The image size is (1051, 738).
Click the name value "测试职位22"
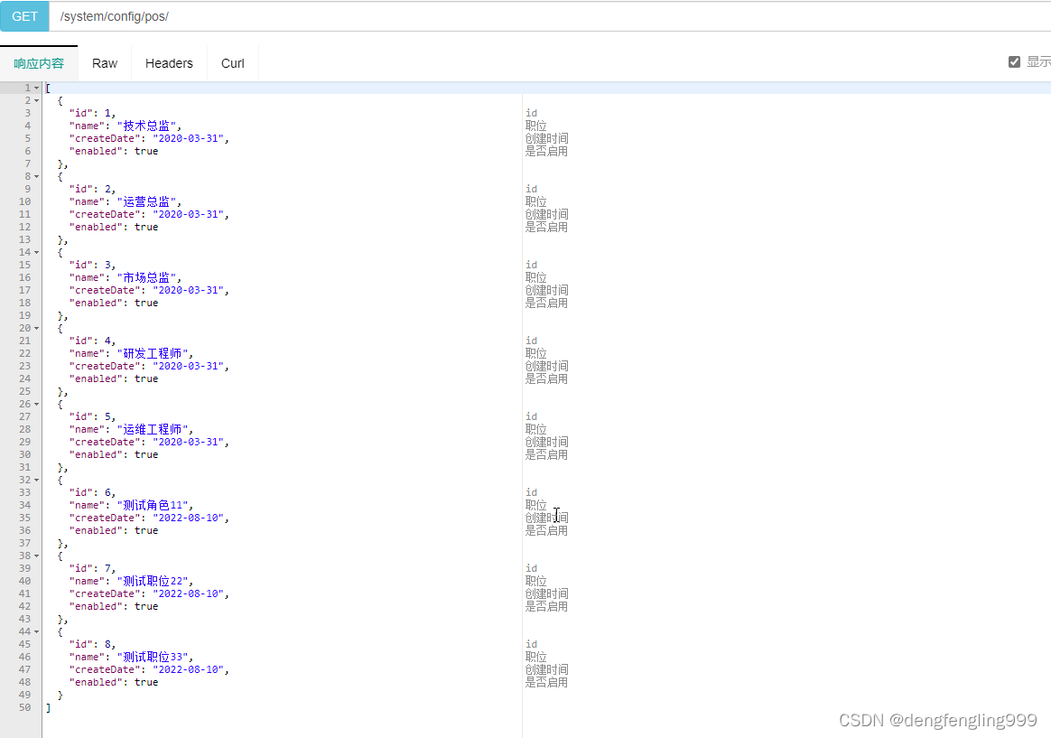pyautogui.click(x=153, y=581)
